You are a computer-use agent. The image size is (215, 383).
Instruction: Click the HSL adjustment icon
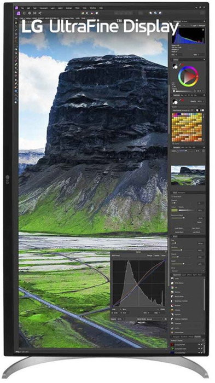172,288
